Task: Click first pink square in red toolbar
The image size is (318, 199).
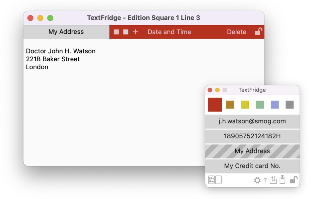Action: click(x=116, y=32)
